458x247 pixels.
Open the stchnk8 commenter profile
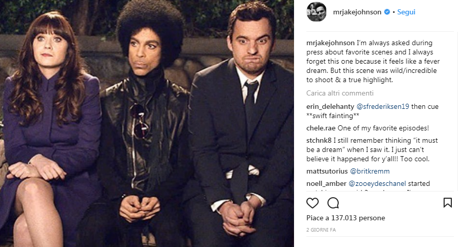tap(319, 140)
